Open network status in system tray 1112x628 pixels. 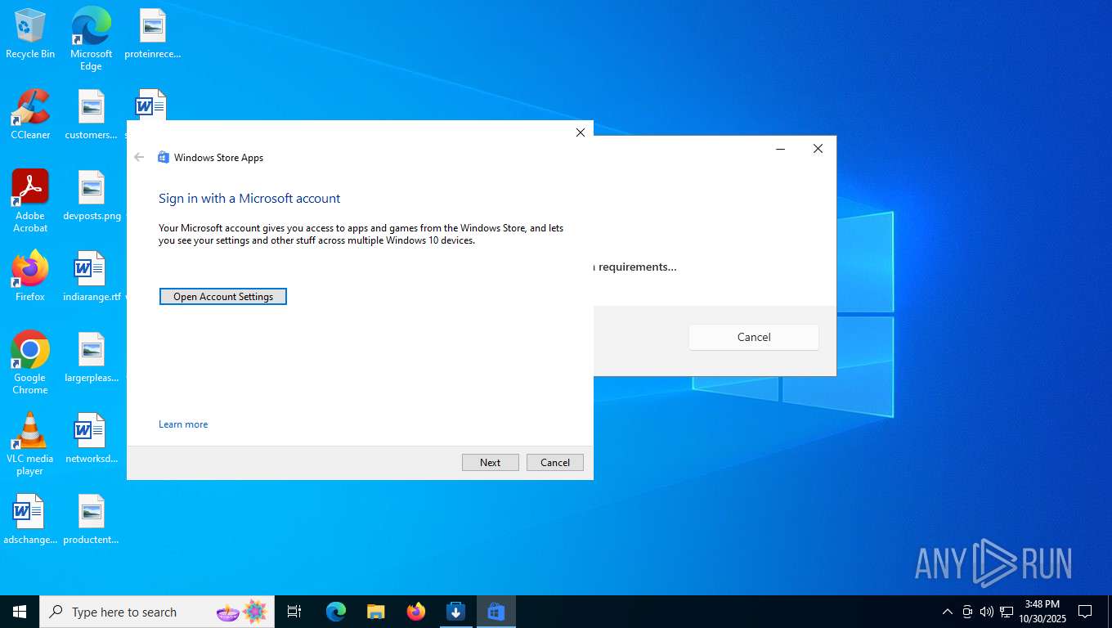pos(1007,612)
